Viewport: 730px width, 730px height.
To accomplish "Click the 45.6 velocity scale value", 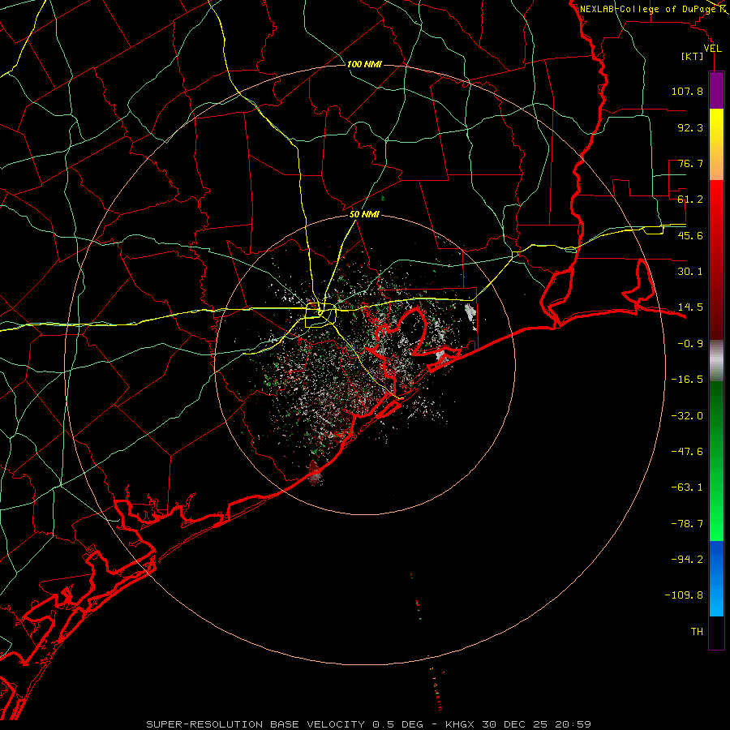I will (690, 235).
